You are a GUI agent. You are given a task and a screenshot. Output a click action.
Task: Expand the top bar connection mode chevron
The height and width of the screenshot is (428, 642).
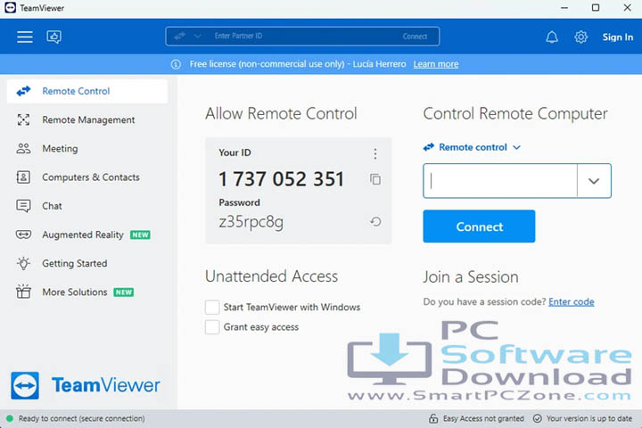pos(197,36)
